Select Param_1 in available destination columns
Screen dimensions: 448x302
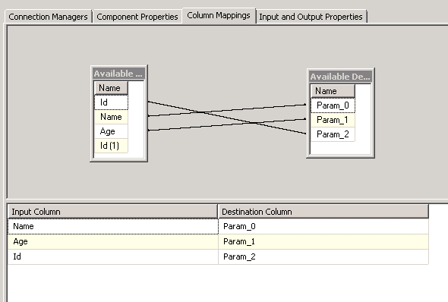(x=333, y=120)
